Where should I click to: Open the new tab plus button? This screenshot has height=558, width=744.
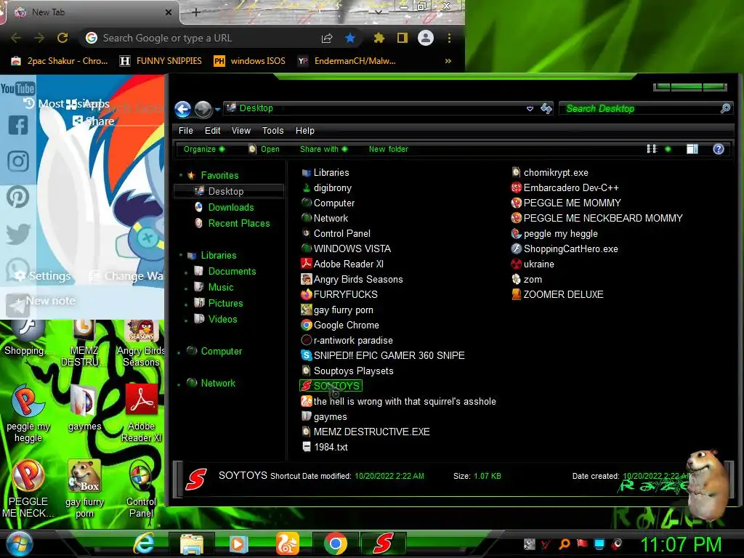click(196, 12)
